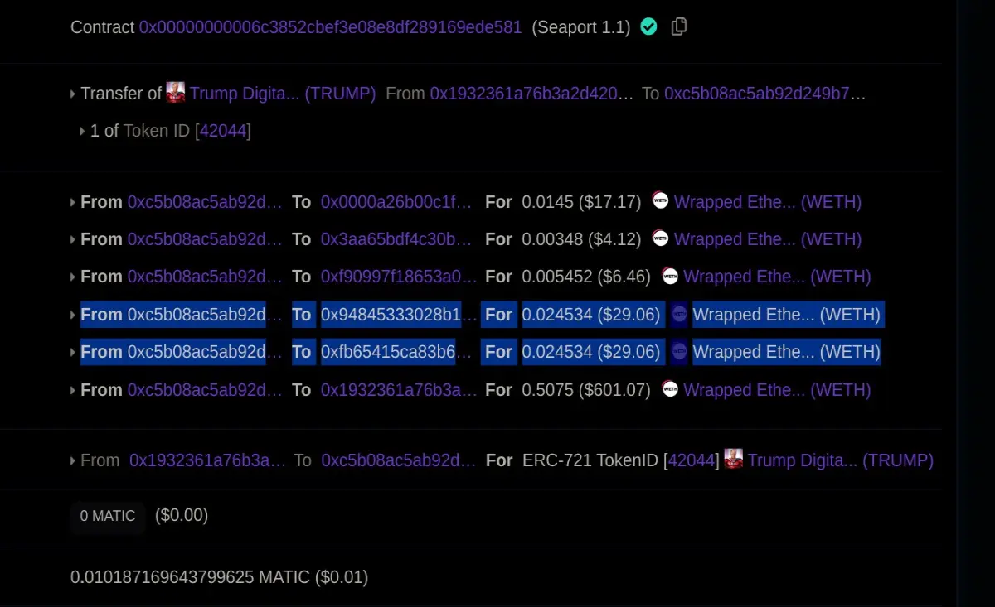995x607 pixels.
Task: Click Trump token thumbnail in ERC-721 row
Action: click(x=733, y=458)
